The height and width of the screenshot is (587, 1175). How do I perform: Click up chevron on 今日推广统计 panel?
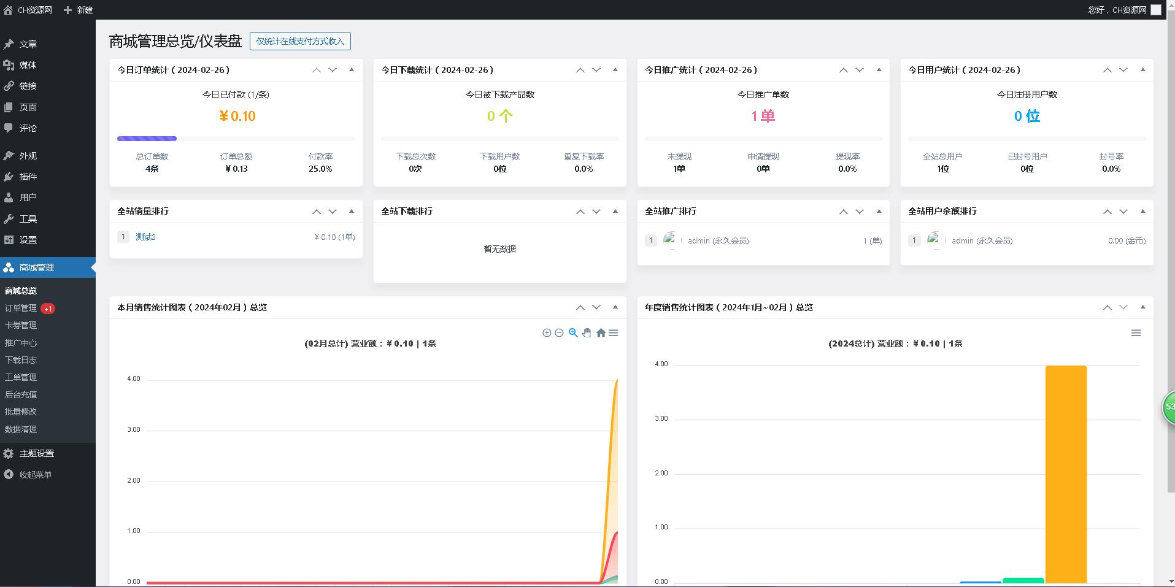[x=844, y=69]
